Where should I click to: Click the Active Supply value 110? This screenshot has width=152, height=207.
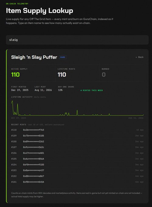click(16, 75)
